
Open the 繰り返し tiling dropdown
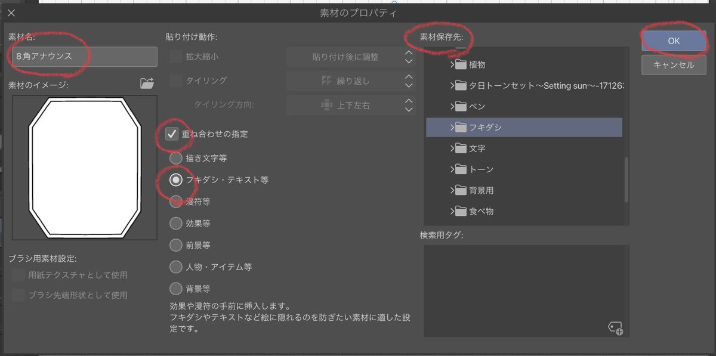(351, 81)
